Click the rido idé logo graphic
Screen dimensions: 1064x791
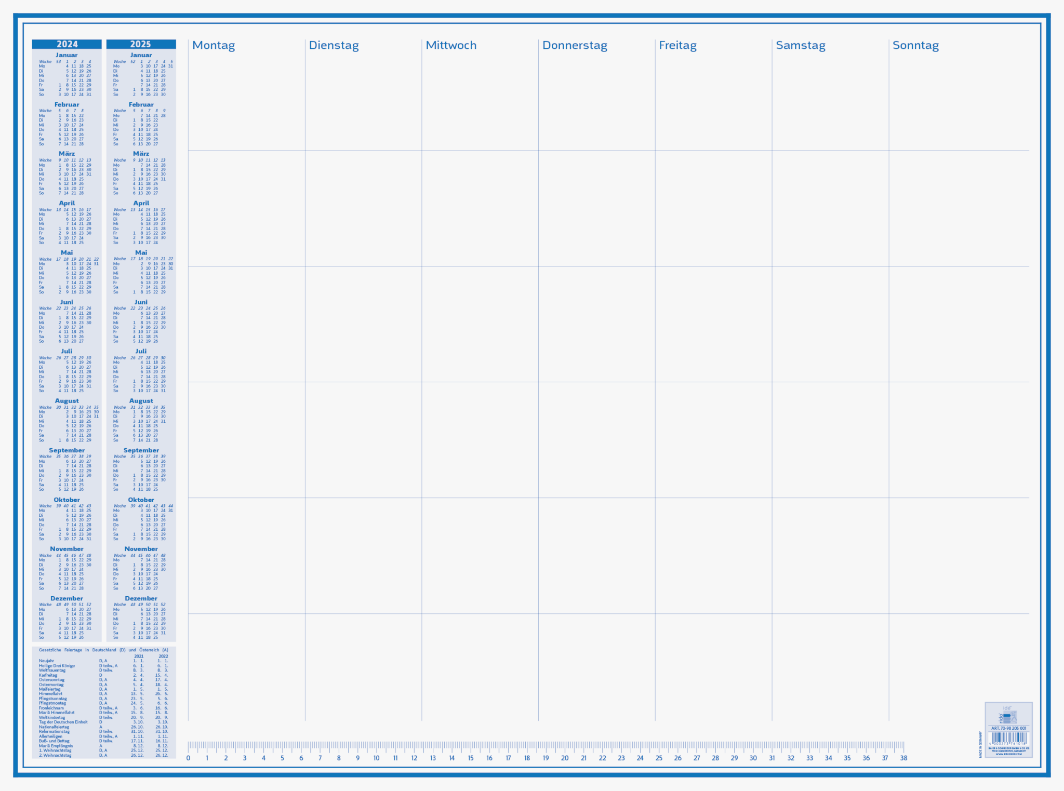(1008, 717)
